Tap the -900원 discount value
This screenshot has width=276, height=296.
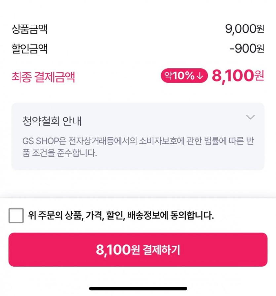pyautogui.click(x=247, y=49)
